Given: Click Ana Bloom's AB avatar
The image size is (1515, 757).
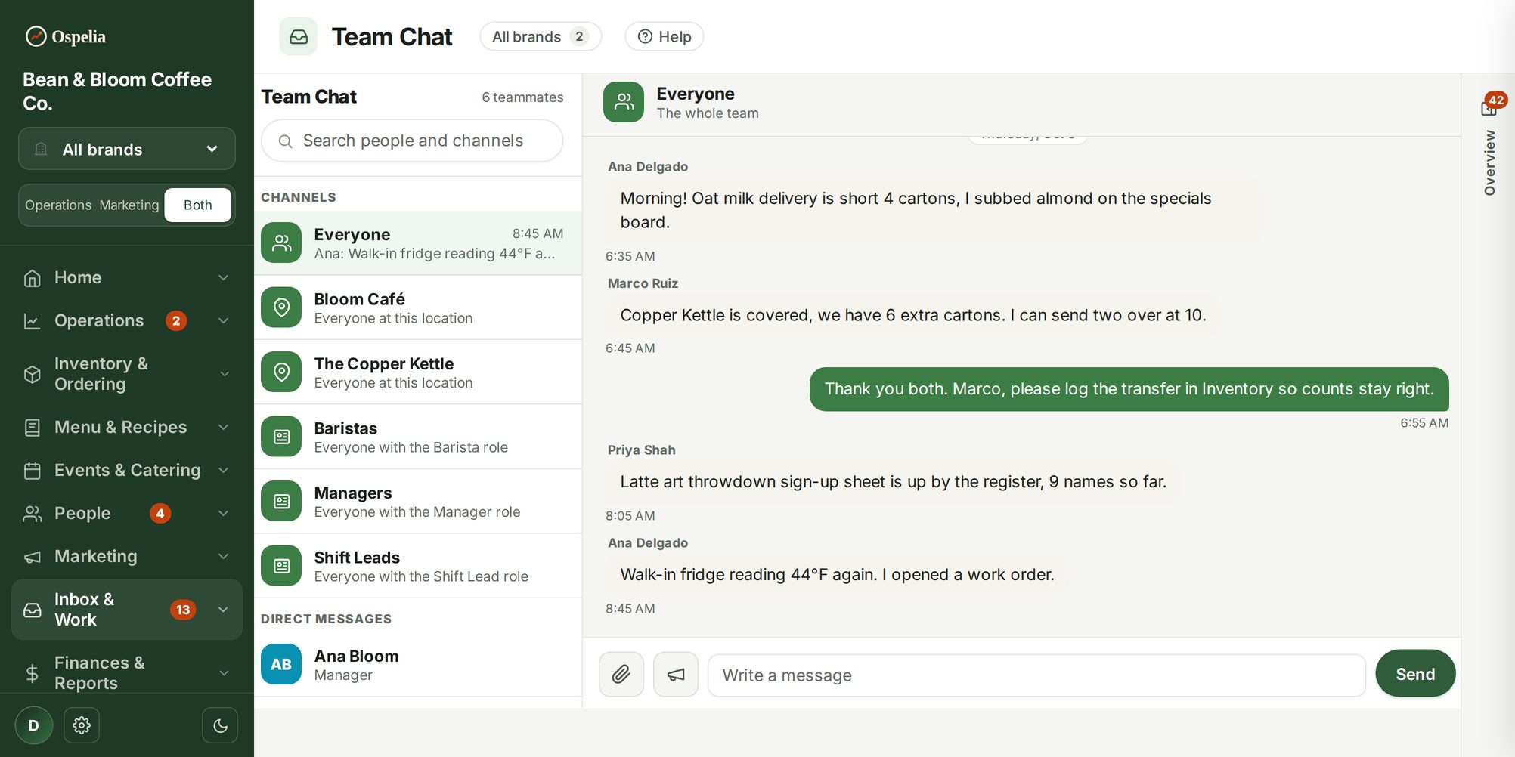Looking at the screenshot, I should pyautogui.click(x=281, y=664).
